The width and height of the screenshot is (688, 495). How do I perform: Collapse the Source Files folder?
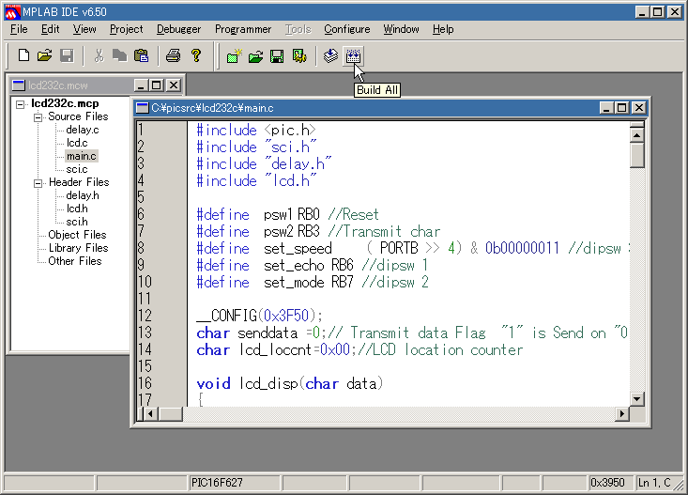pyautogui.click(x=38, y=117)
